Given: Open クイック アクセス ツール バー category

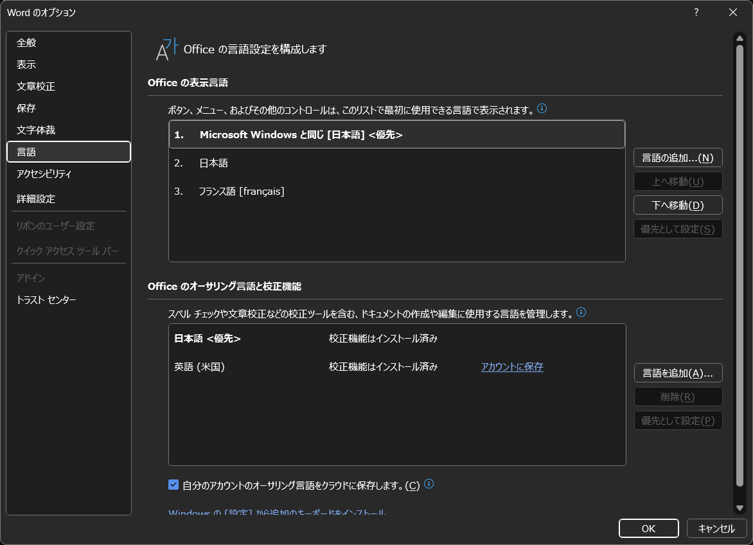Looking at the screenshot, I should pos(69,251).
